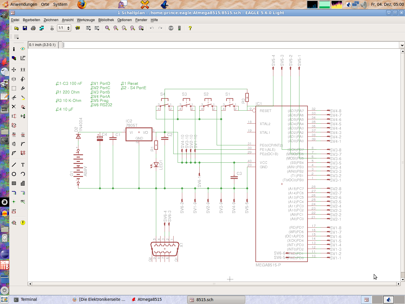
Task: Select the Cut scissors tool
Action: pos(14,98)
